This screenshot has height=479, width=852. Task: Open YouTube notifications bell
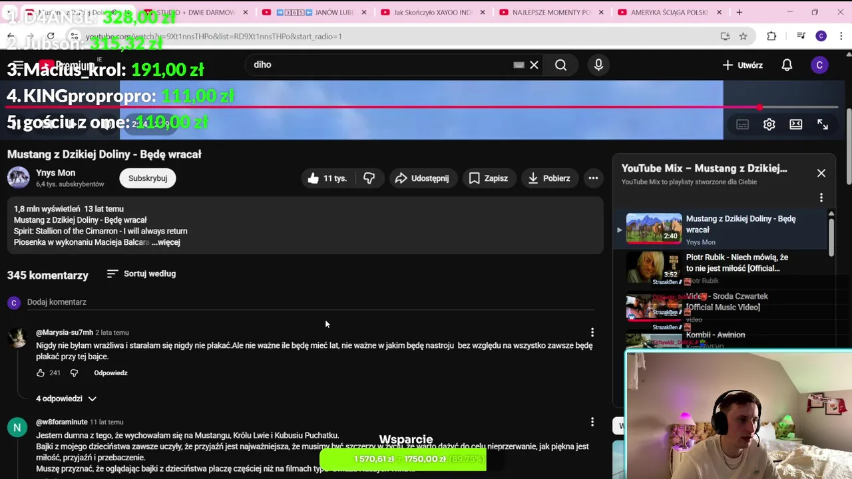(x=787, y=65)
